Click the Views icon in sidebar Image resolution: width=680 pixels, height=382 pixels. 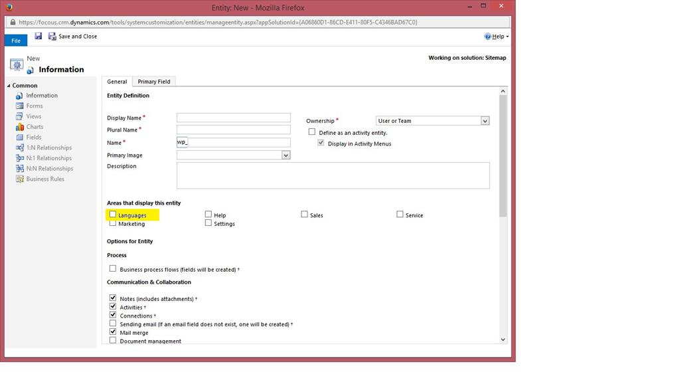coord(19,116)
